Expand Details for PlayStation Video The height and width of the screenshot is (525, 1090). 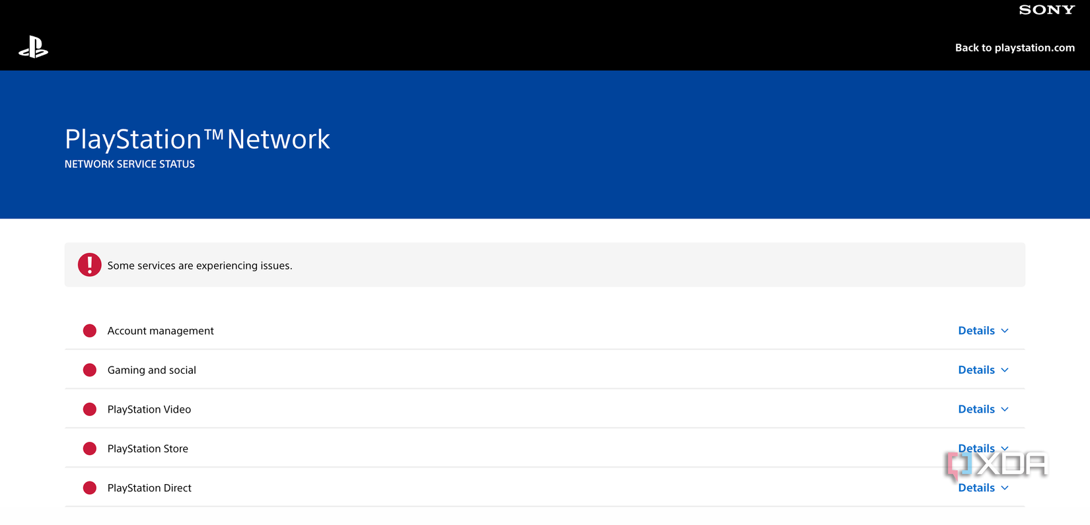[976, 409]
